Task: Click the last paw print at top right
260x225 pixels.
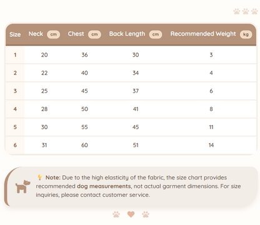Action: (x=254, y=11)
